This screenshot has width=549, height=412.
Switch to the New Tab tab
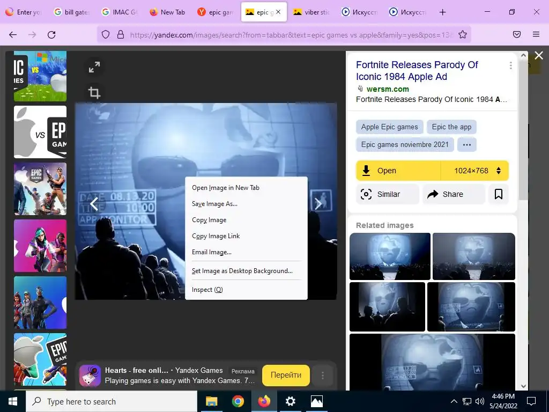(x=167, y=12)
